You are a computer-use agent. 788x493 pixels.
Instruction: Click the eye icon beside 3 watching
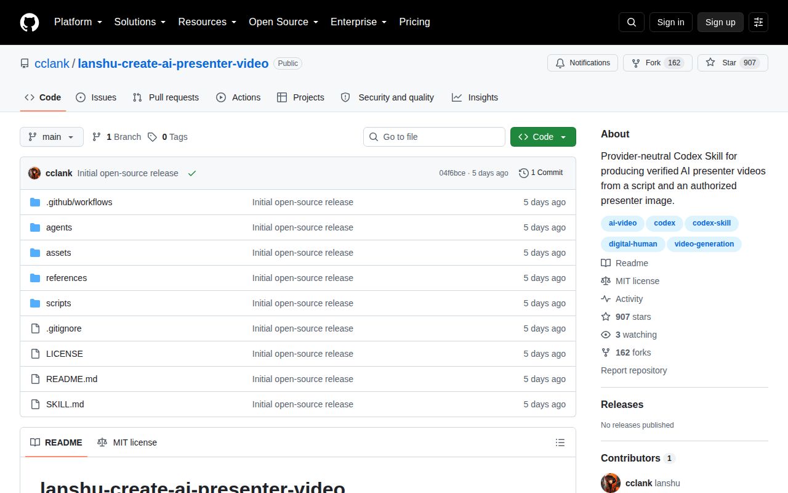pyautogui.click(x=606, y=335)
